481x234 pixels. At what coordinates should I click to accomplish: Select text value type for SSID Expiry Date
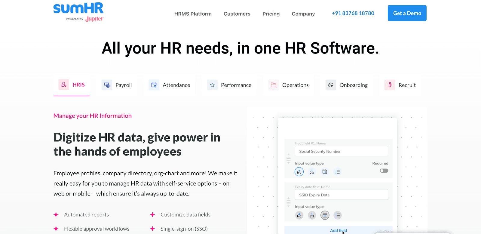pos(299,215)
